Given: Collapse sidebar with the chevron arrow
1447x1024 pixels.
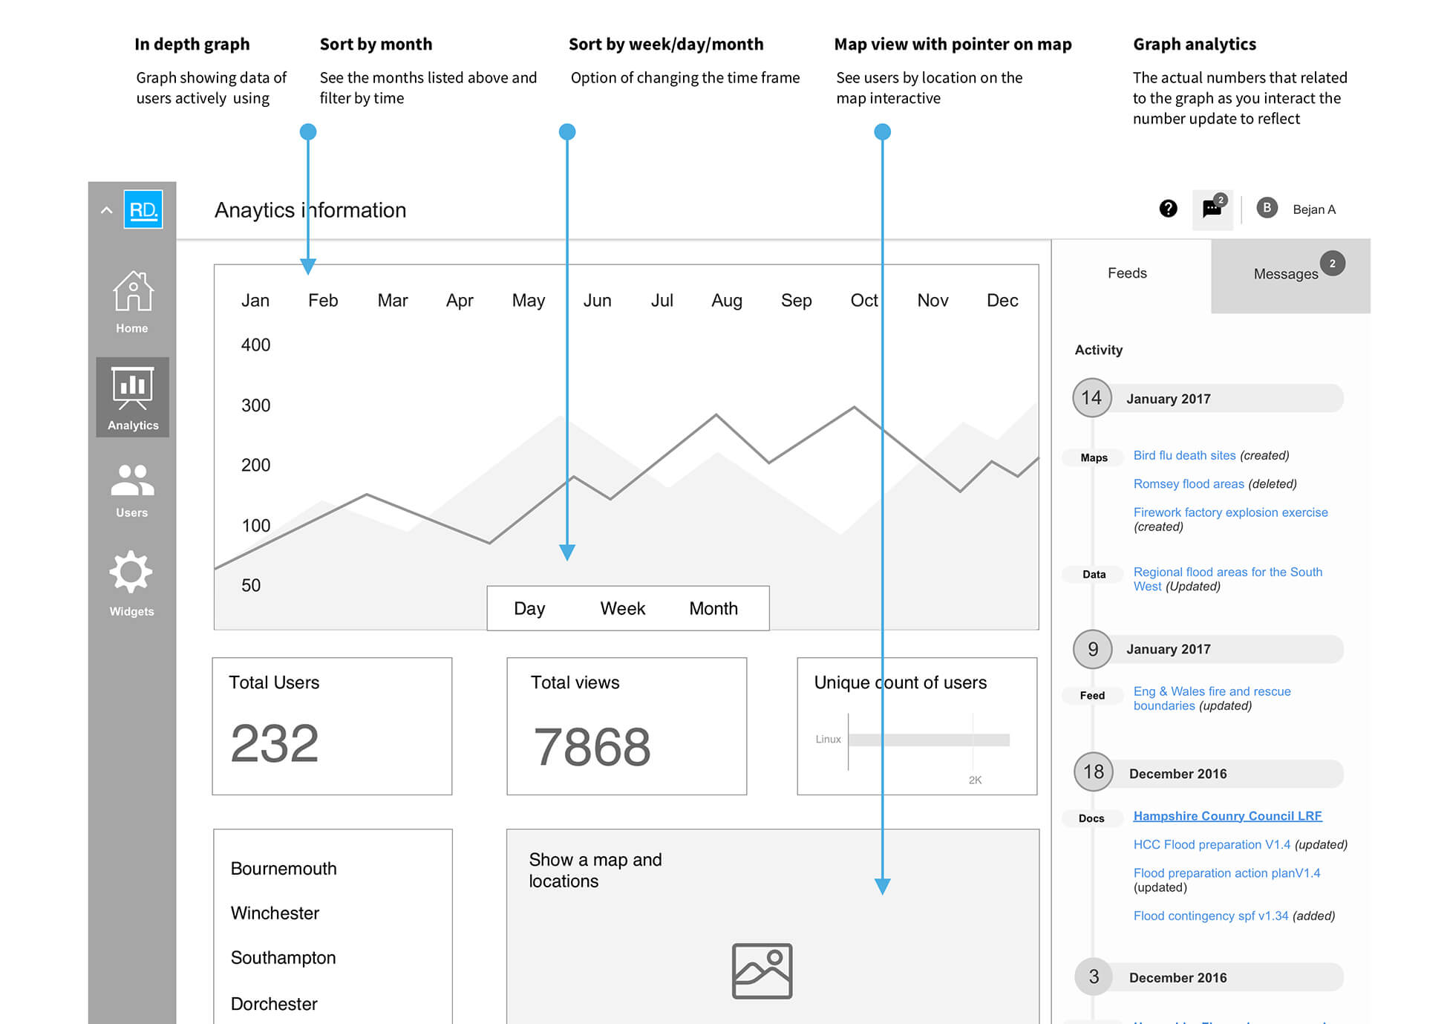Looking at the screenshot, I should click(x=106, y=210).
